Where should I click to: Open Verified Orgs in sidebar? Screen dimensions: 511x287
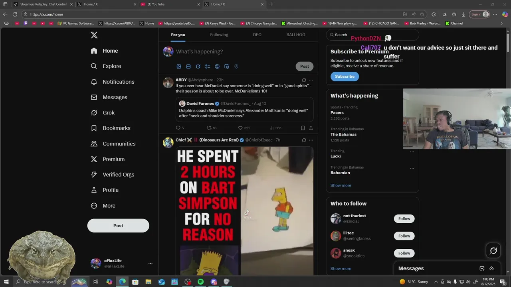tap(113, 175)
